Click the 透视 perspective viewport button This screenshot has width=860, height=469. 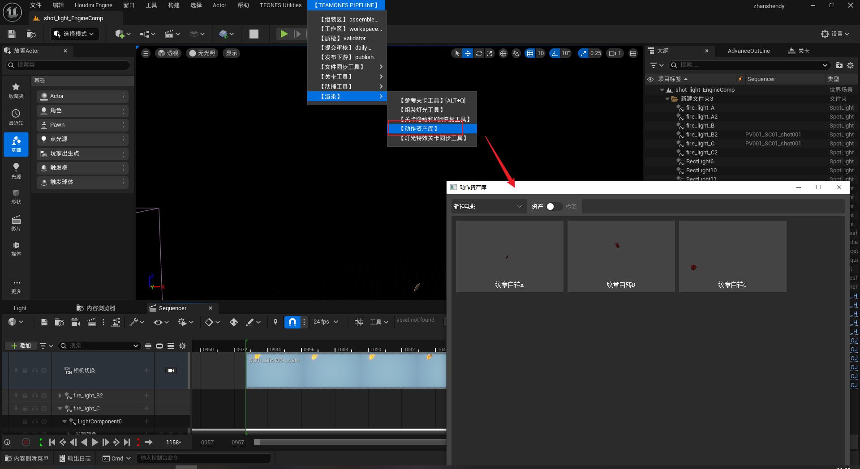point(168,53)
